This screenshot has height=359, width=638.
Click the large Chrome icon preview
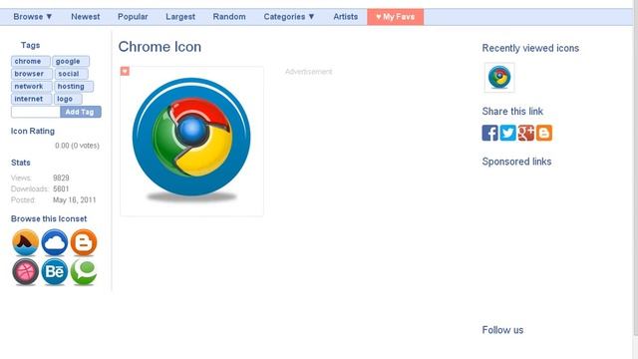(191, 141)
